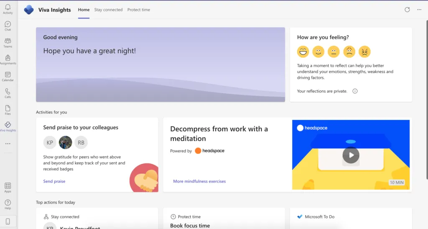Open the Help icon in the sidebar
Viewport: 428px width, 229px height.
pyautogui.click(x=8, y=204)
